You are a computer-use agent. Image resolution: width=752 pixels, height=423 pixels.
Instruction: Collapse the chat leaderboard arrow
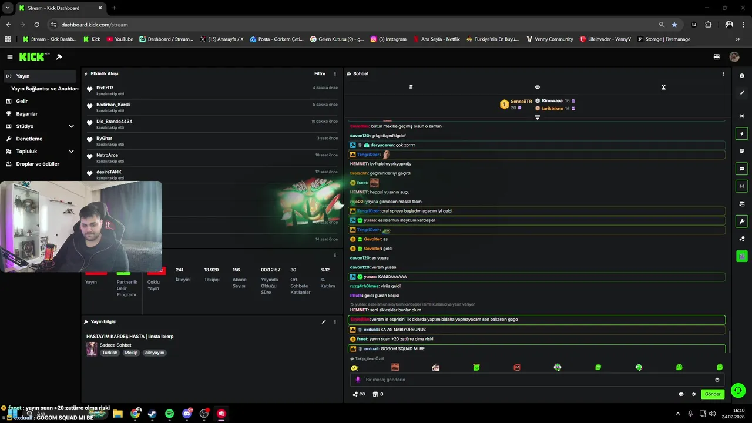click(537, 117)
